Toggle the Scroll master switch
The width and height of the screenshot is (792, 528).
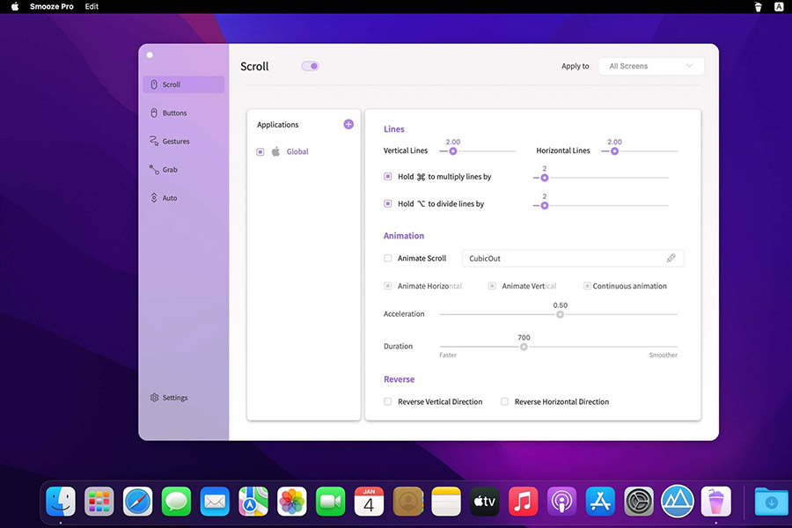pos(310,66)
